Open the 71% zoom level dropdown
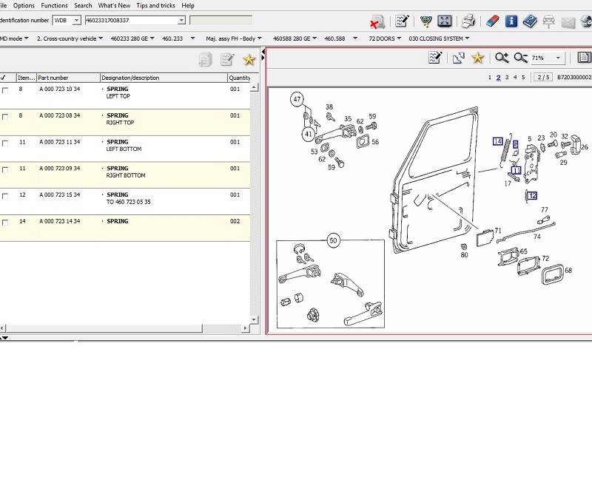This screenshot has width=592, height=488. [x=558, y=58]
